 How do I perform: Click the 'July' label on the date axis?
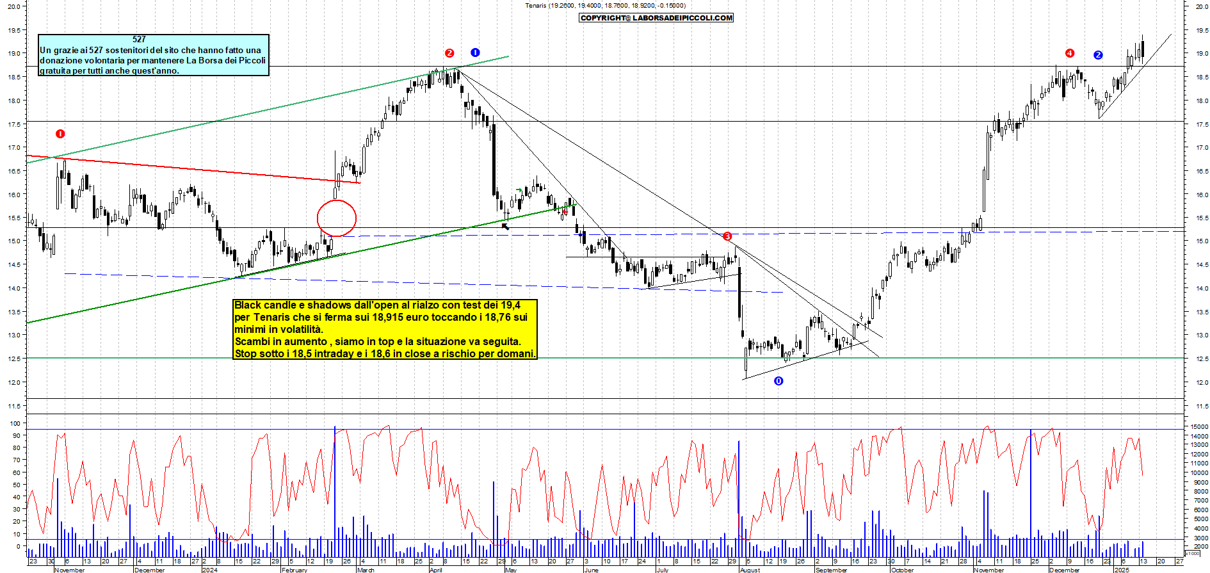point(663,570)
